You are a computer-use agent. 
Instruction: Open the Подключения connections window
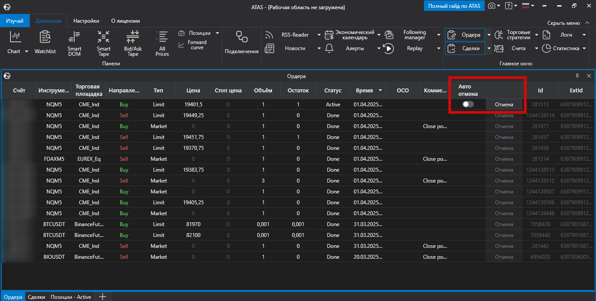241,42
